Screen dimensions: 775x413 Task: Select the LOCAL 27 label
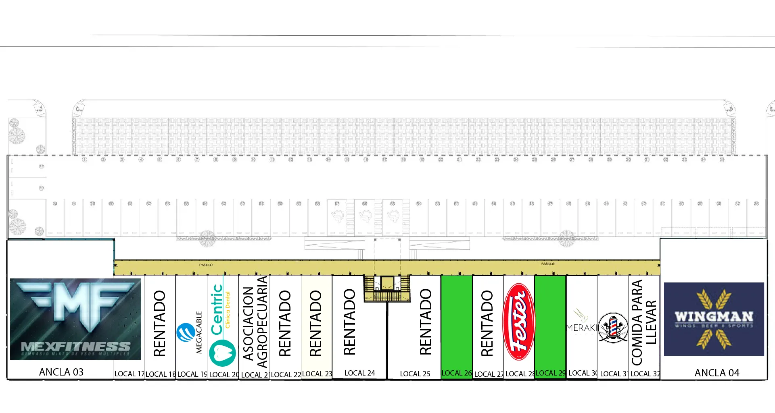[x=489, y=374]
